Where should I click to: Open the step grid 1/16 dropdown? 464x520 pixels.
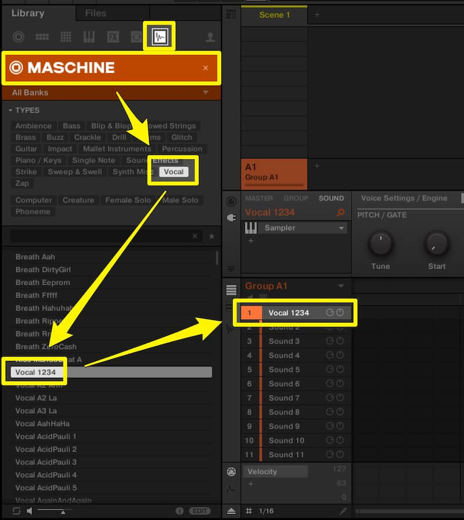[x=267, y=511]
